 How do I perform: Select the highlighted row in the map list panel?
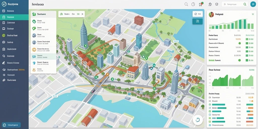43,56
